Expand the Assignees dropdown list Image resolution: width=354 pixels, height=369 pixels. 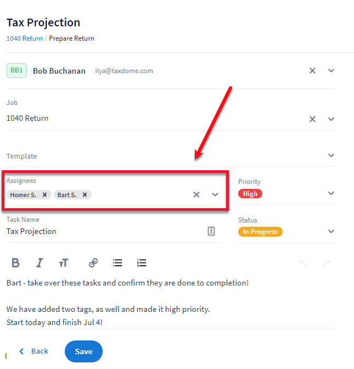(x=215, y=194)
